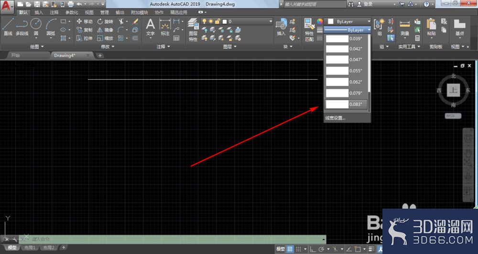Click the search keyword input field
Image resolution: width=478 pixels, height=254 pixels.
pyautogui.click(x=314, y=4)
